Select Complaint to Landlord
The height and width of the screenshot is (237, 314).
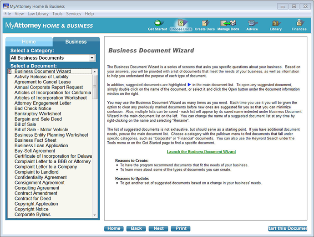point(36,172)
